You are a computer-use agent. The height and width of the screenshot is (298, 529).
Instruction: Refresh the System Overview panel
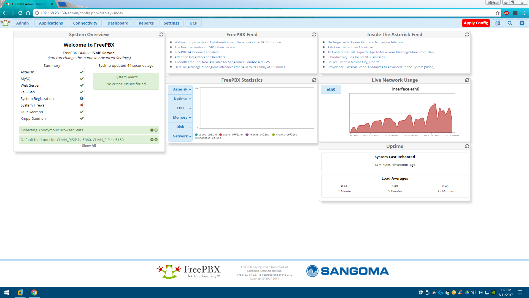pos(161,34)
